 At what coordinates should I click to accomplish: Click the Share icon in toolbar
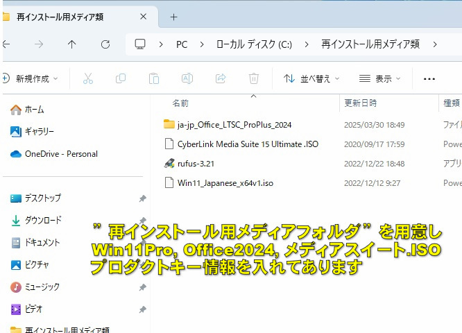(221, 78)
